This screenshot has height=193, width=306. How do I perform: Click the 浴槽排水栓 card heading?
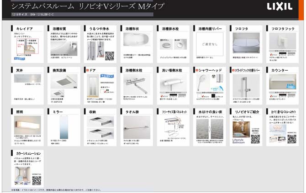pos(170,29)
